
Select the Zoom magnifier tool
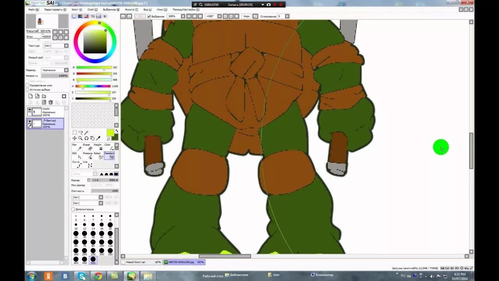[80, 139]
